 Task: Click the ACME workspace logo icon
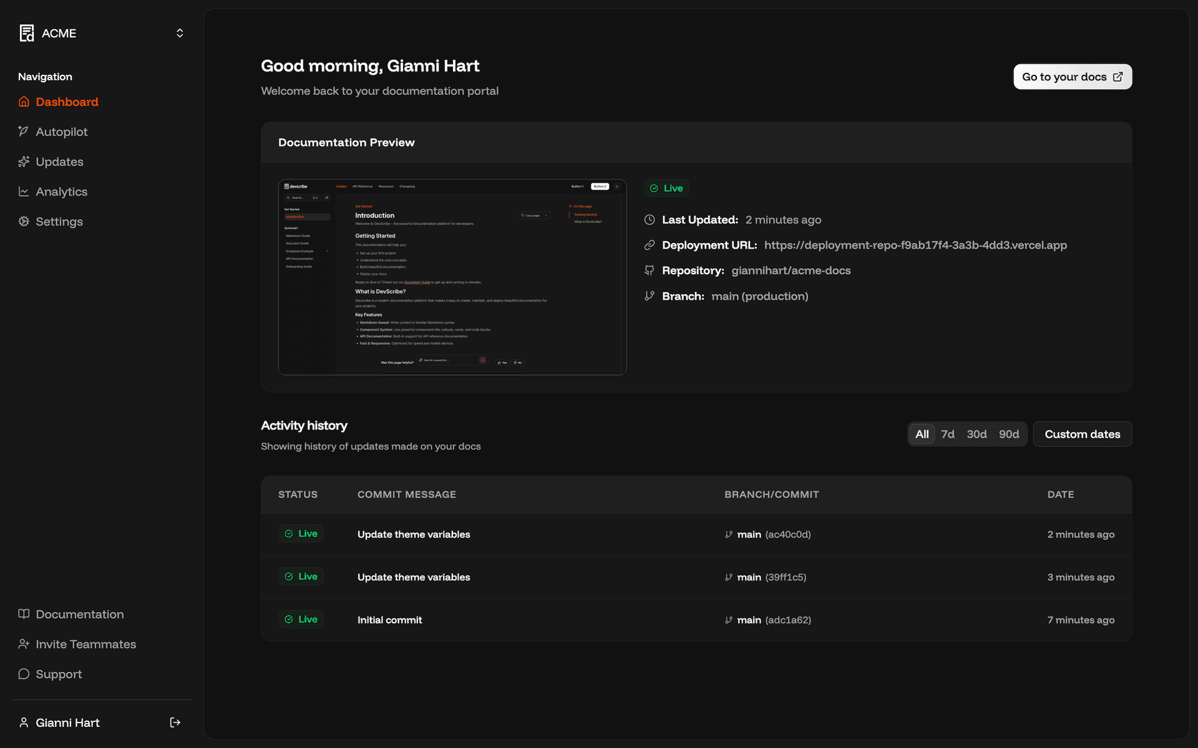click(x=26, y=33)
